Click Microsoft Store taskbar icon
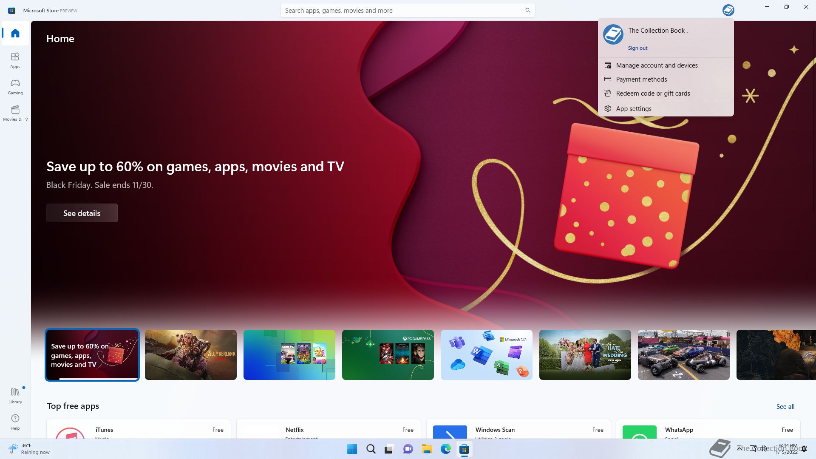816x459 pixels. [x=464, y=449]
